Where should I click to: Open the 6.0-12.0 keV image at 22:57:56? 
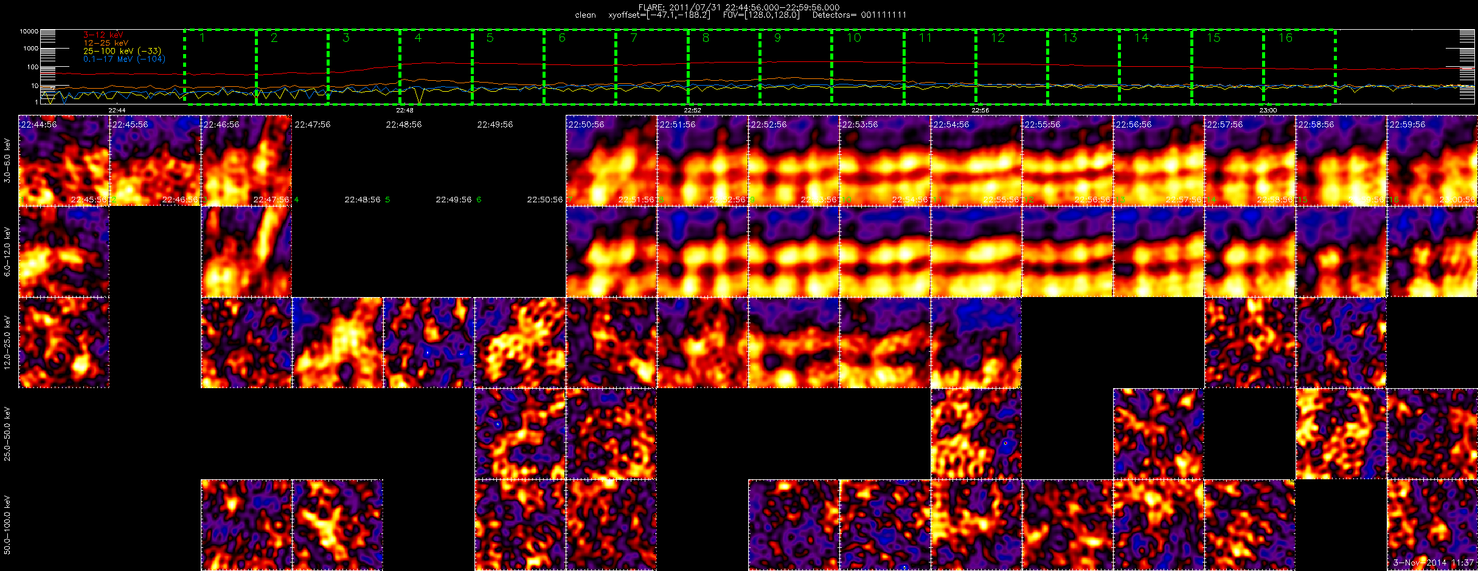[1250, 251]
